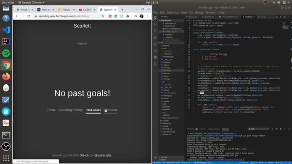This screenshot has height=164, width=292.
Task: Open the GitHub footer link
Action: [x=84, y=155]
